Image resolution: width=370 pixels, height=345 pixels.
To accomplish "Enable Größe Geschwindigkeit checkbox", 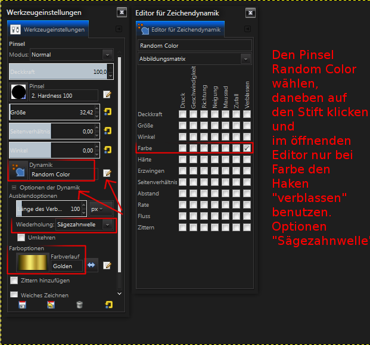I will coord(193,126).
